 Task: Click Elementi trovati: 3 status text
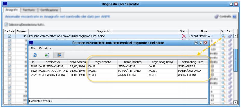pyautogui.click(x=41, y=101)
